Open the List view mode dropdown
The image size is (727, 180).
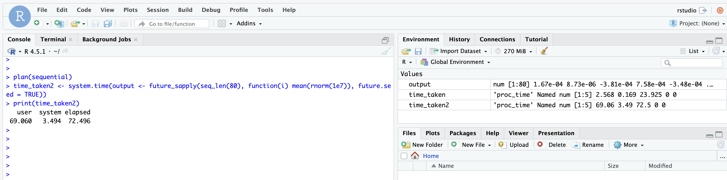[692, 51]
